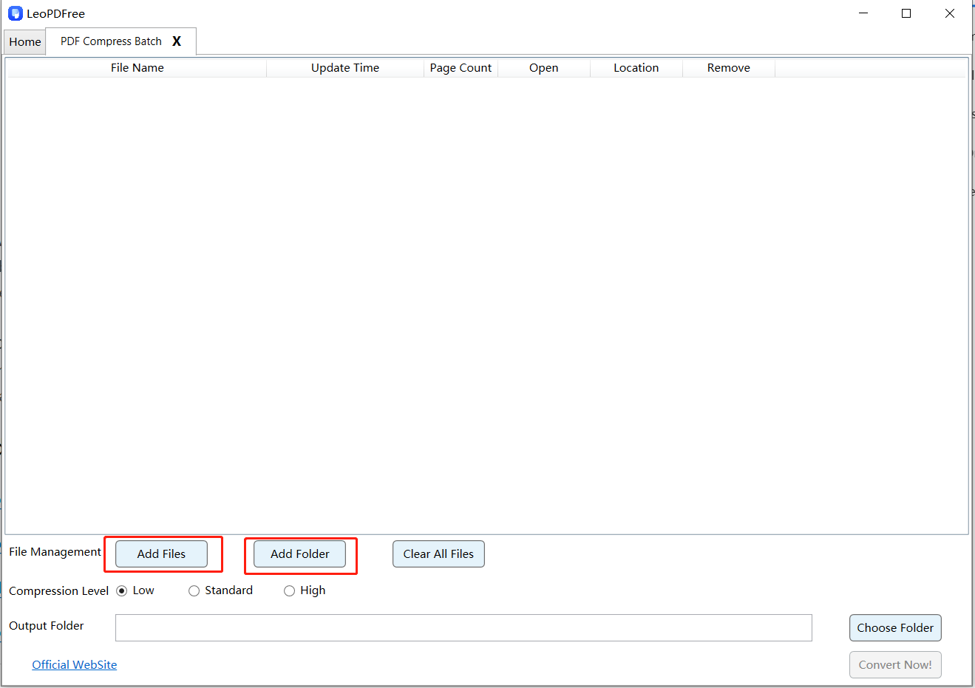Open the Official WebSite link

pyautogui.click(x=74, y=664)
